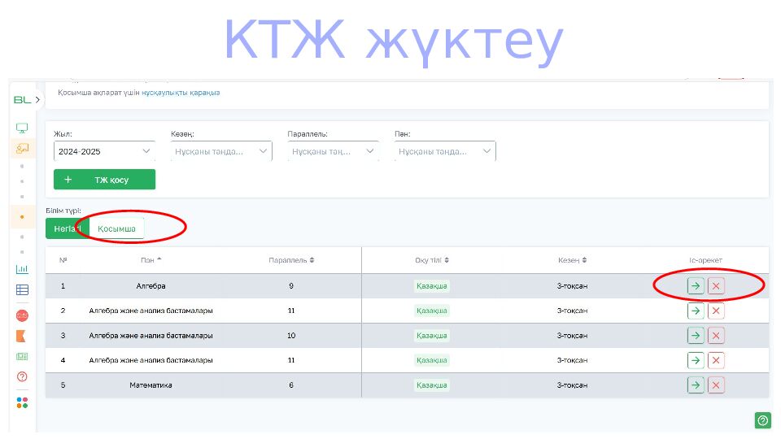Open the bar chart icon in sidebar

(x=22, y=270)
